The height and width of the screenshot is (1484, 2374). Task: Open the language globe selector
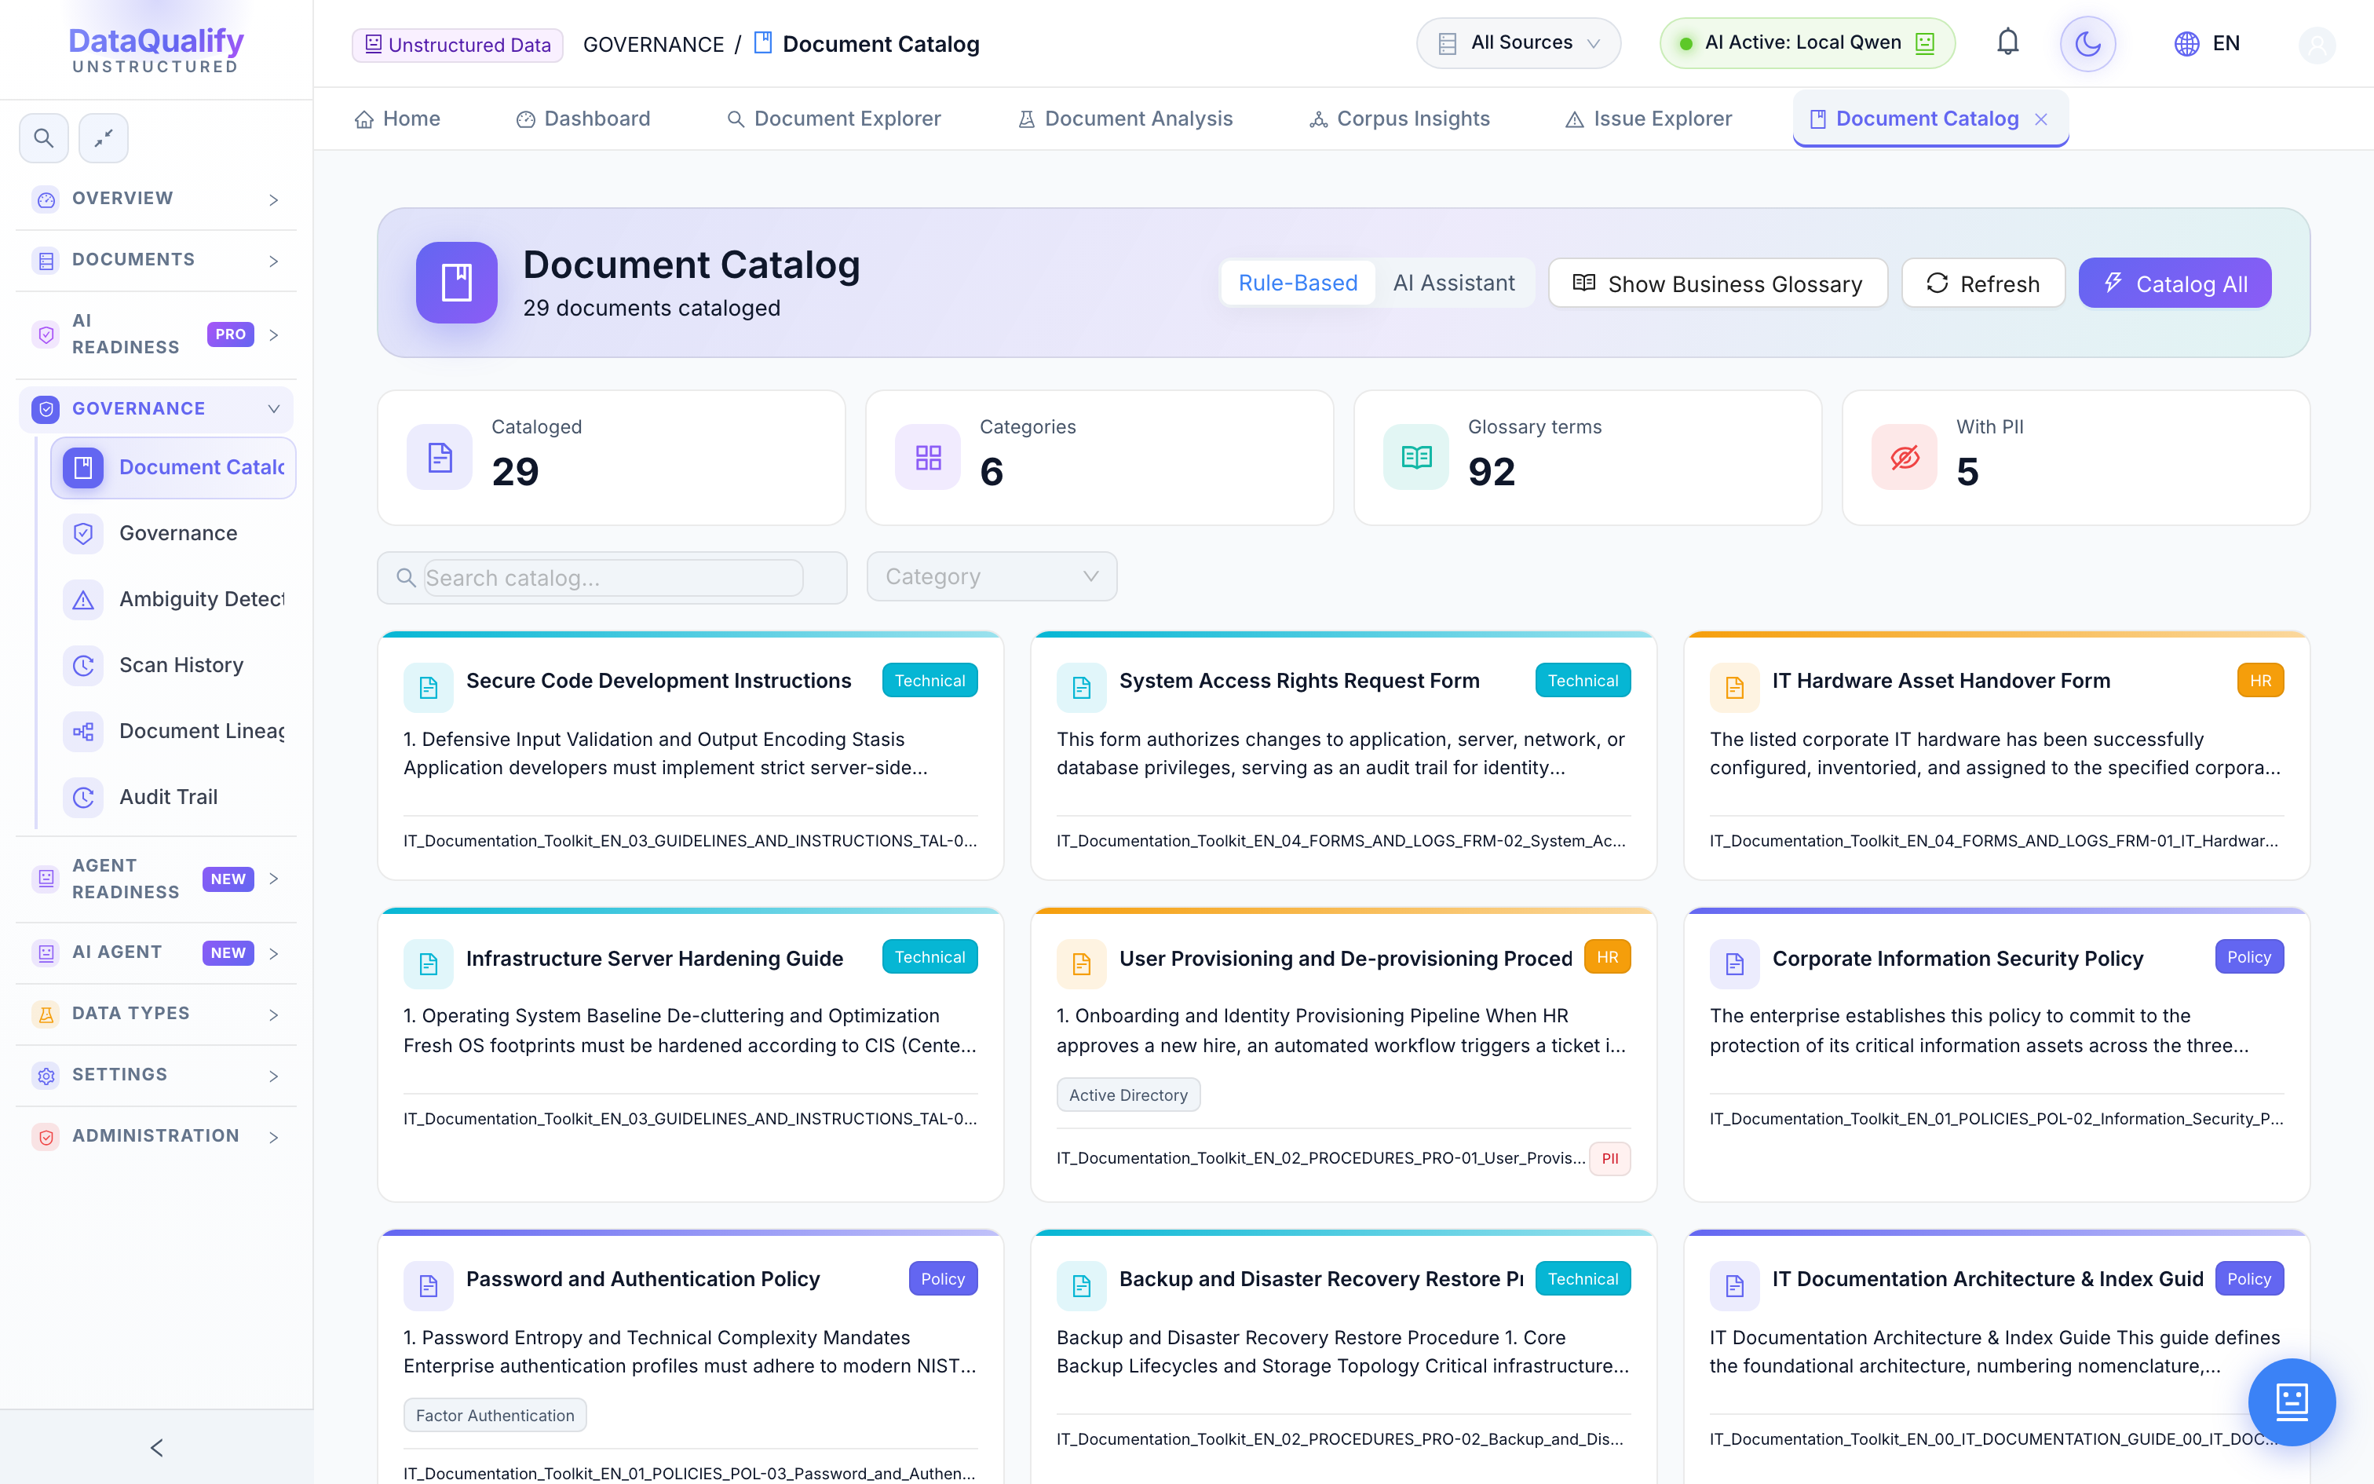coord(2208,43)
